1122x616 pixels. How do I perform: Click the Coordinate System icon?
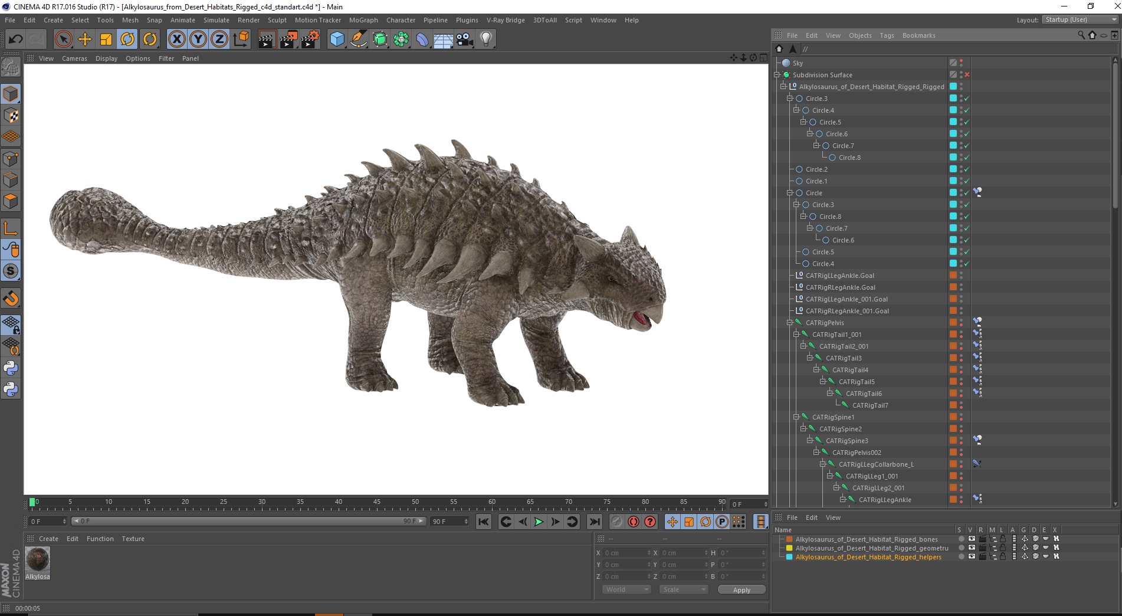pos(241,40)
